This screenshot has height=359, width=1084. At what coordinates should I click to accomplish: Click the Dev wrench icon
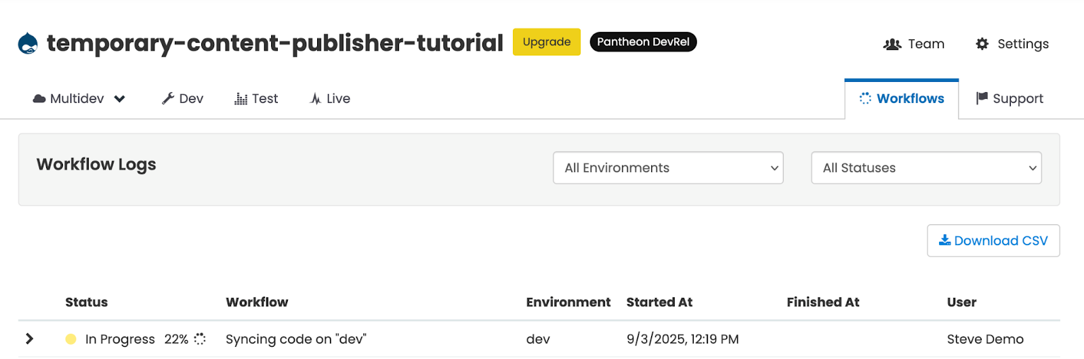pyautogui.click(x=168, y=99)
